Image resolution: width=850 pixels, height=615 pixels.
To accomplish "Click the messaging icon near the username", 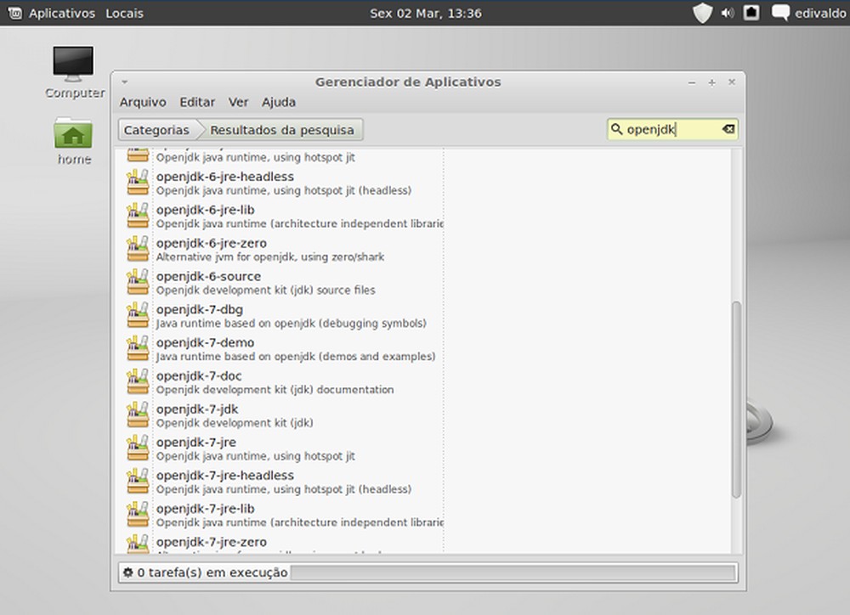I will click(x=779, y=13).
